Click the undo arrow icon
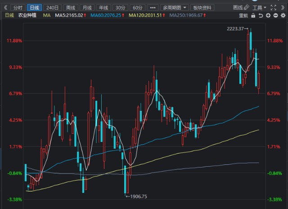Viewport: 288px width, 209px height. point(260,15)
